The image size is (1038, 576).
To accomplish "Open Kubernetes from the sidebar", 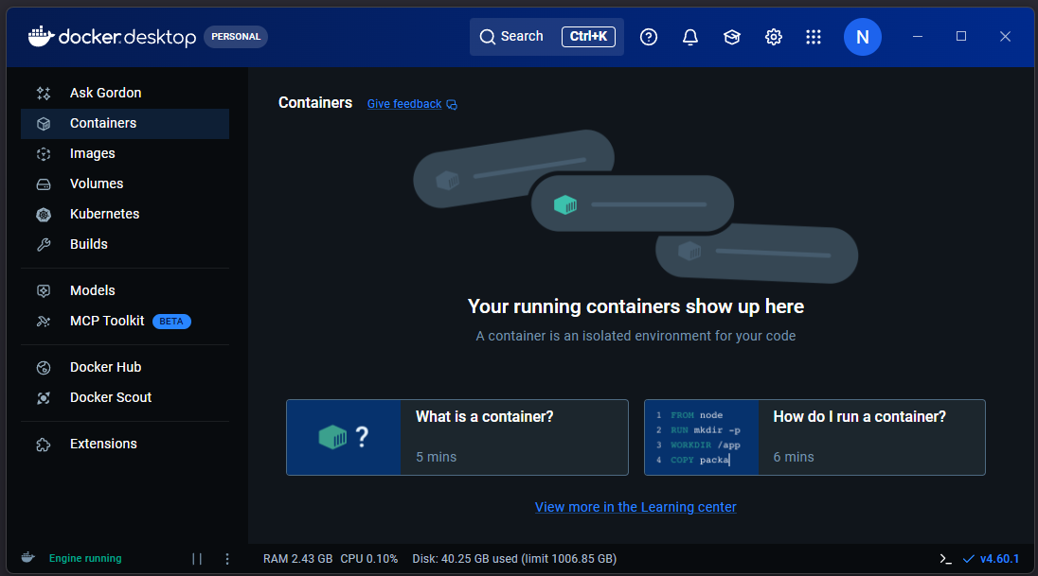I will pos(104,214).
